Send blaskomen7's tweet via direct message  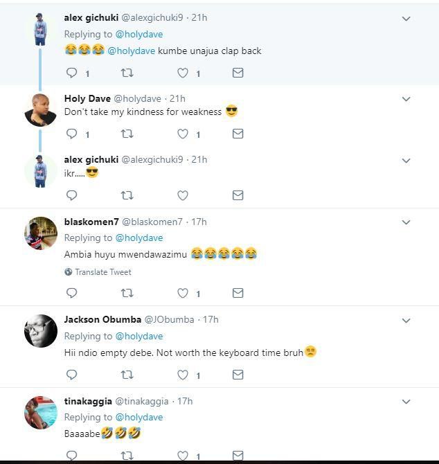238,293
